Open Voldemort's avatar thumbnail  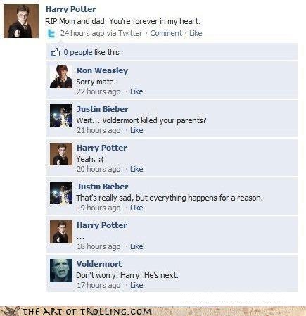coord(61,270)
